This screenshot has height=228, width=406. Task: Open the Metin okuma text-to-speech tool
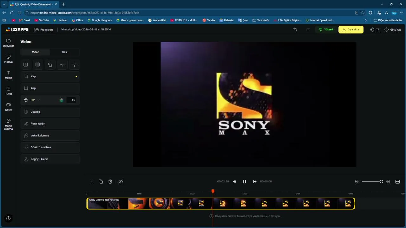pyautogui.click(x=9, y=124)
